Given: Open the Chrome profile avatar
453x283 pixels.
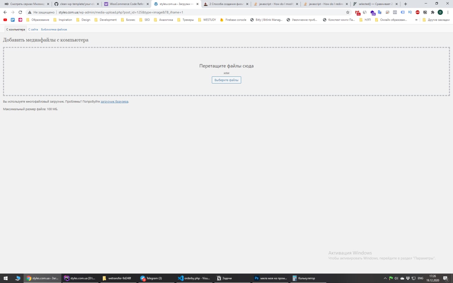Looking at the screenshot, I should [x=440, y=12].
